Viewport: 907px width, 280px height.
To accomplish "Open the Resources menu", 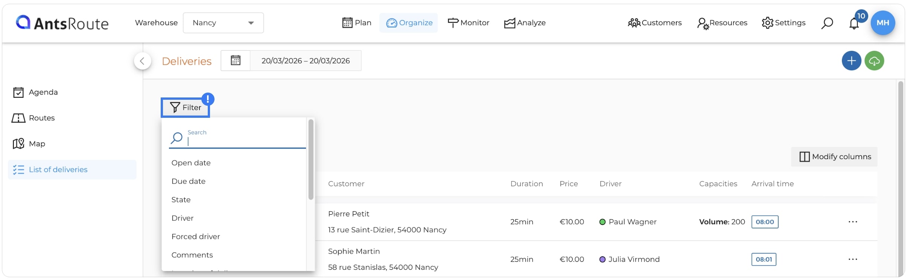I will [722, 23].
